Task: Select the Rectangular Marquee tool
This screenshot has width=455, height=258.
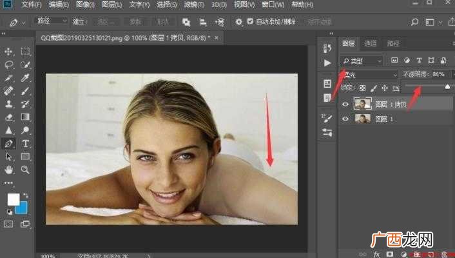Action: (25, 52)
